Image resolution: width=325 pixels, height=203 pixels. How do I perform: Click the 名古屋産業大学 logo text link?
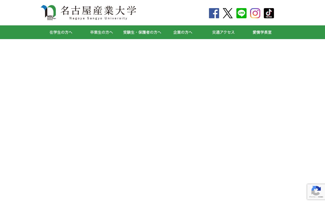[99, 11]
